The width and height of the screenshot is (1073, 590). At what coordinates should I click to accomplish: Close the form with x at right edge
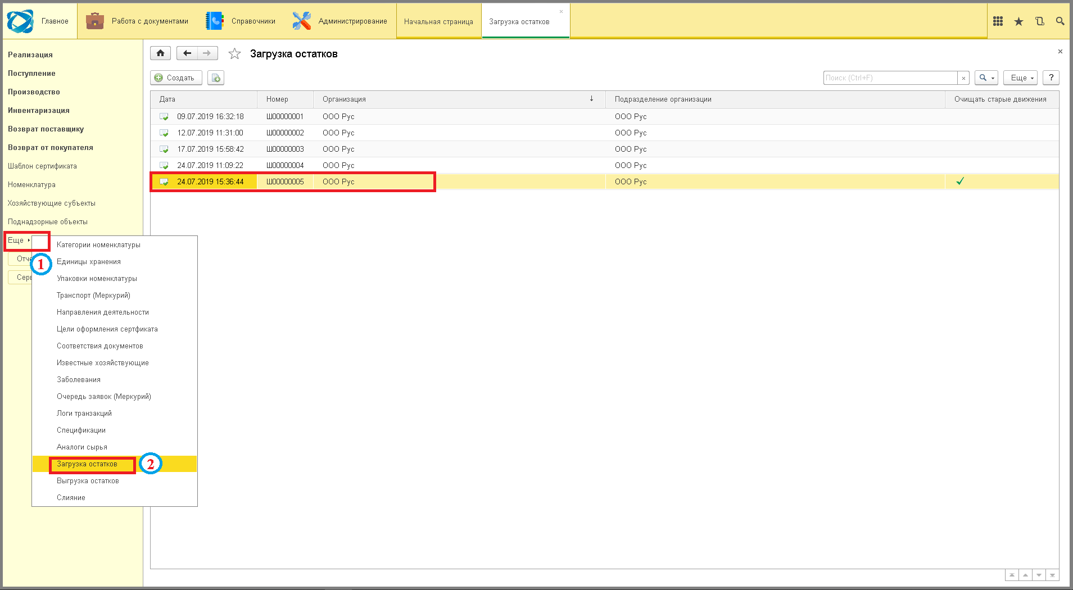point(1060,52)
